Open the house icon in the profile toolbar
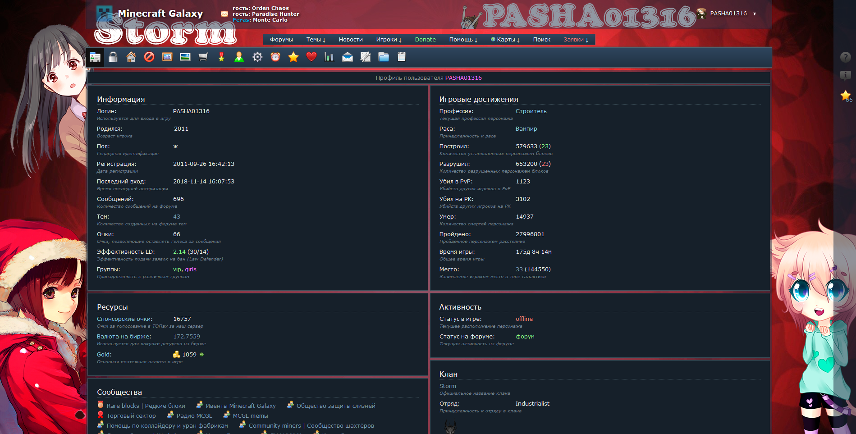Screen dimensions: 856x434 coord(131,57)
